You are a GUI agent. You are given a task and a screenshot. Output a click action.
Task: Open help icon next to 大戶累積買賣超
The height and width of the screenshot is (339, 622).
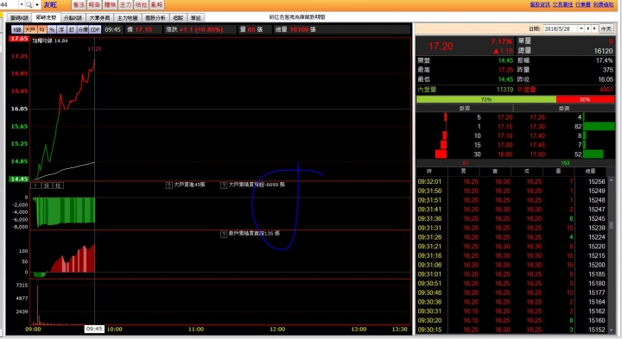point(224,185)
